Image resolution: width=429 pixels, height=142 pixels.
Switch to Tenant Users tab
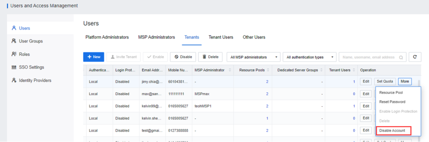coord(221,37)
